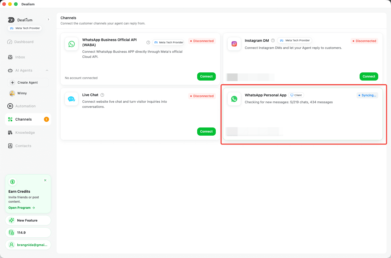Click the Dealism logo icon

click(x=11, y=20)
